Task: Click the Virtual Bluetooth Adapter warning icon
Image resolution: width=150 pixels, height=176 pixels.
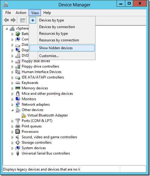Action: pyautogui.click(x=23, y=115)
